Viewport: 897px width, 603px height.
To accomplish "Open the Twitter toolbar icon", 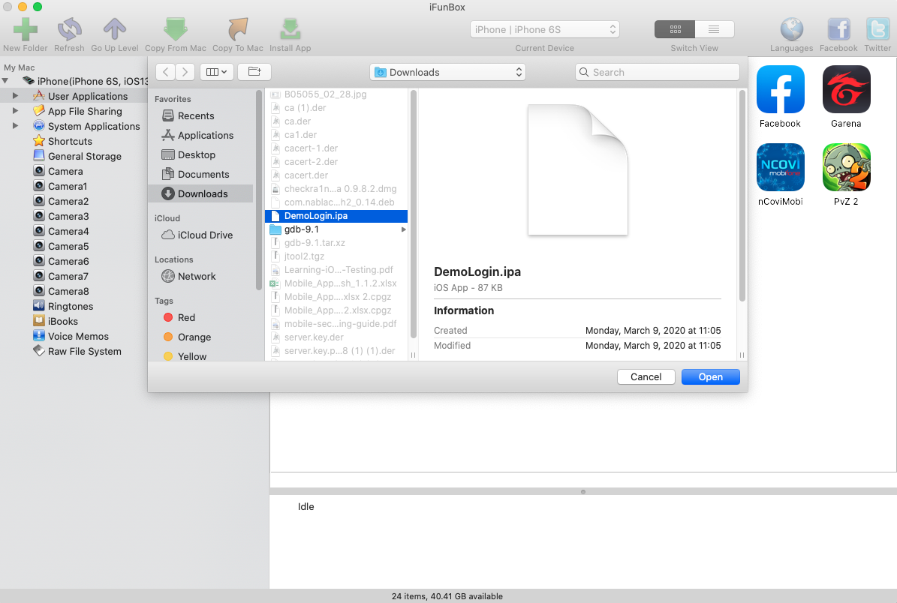I will coord(877,29).
